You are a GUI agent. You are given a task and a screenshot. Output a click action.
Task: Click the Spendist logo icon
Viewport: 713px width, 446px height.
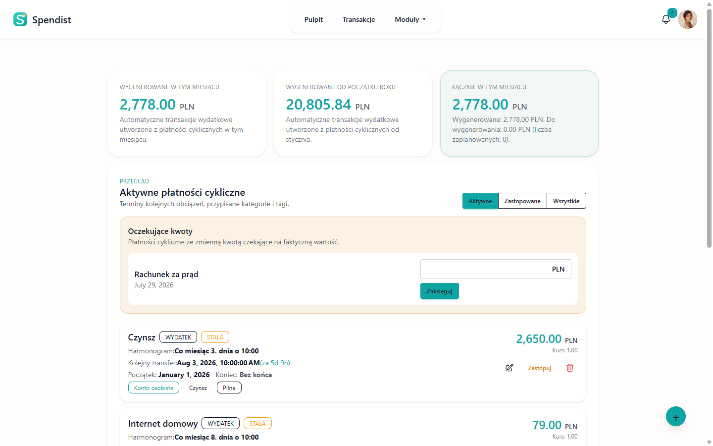(20, 19)
